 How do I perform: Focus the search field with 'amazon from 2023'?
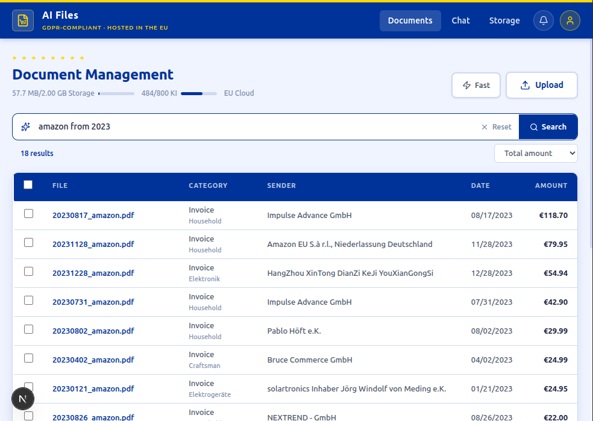click(x=253, y=126)
